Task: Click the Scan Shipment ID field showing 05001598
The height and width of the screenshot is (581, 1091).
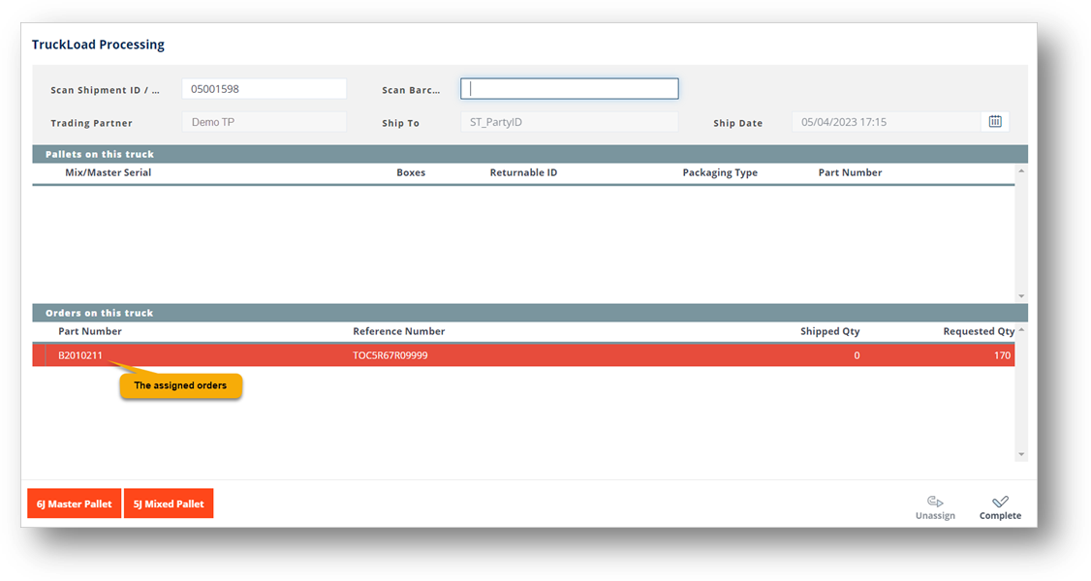Action: tap(264, 88)
